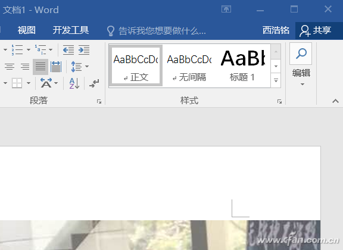Click the Asian layout character scaling icon
Screen dimensions: 343x250
(x=46, y=83)
